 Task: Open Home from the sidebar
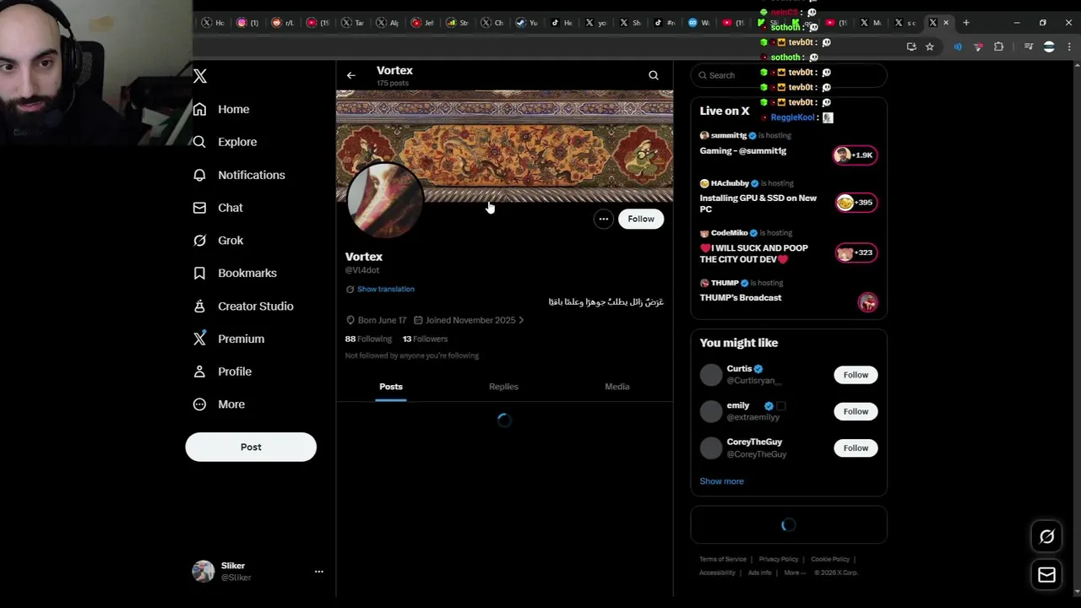pyautogui.click(x=221, y=109)
